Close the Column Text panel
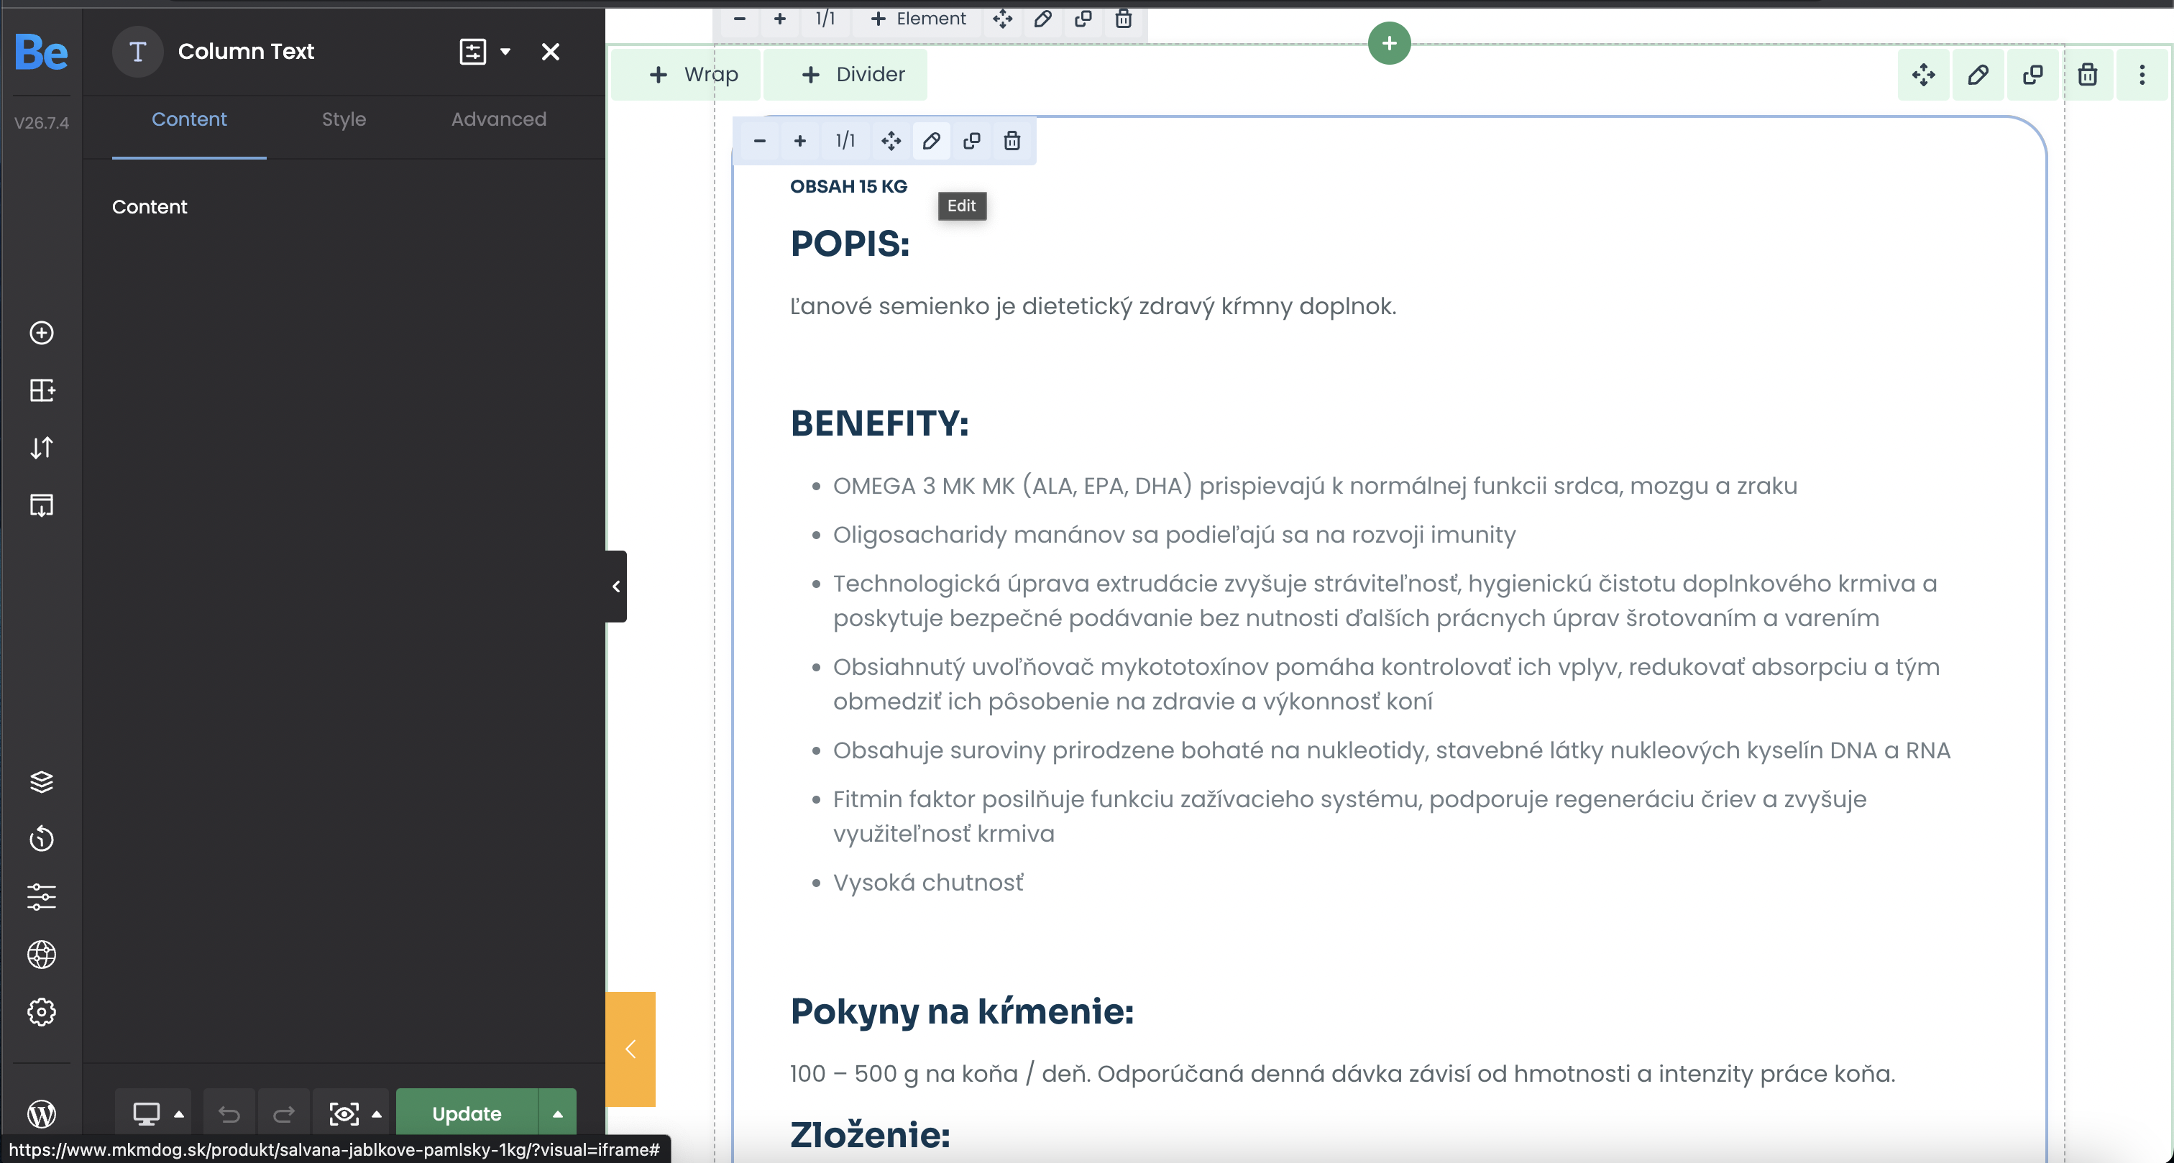Image resolution: width=2174 pixels, height=1163 pixels. coord(550,52)
